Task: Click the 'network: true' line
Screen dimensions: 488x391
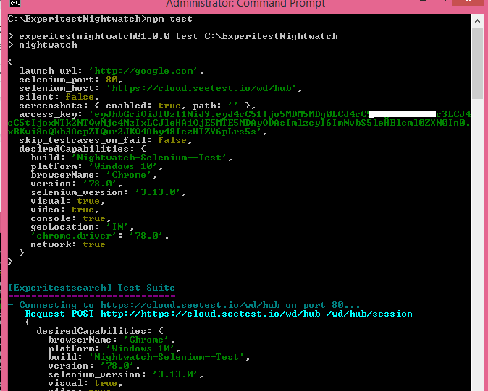Action: click(x=68, y=245)
